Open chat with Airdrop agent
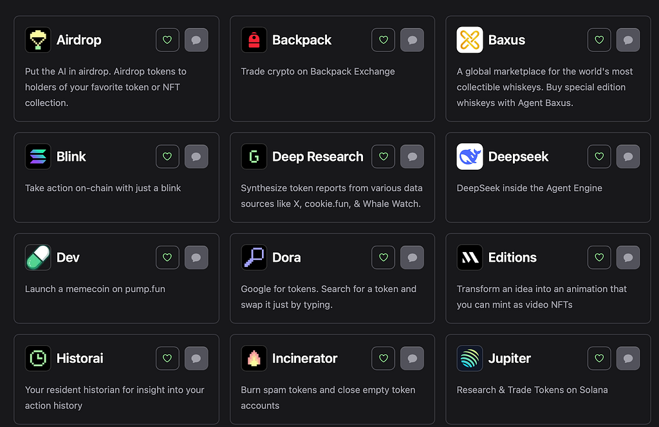The image size is (659, 427). [196, 40]
